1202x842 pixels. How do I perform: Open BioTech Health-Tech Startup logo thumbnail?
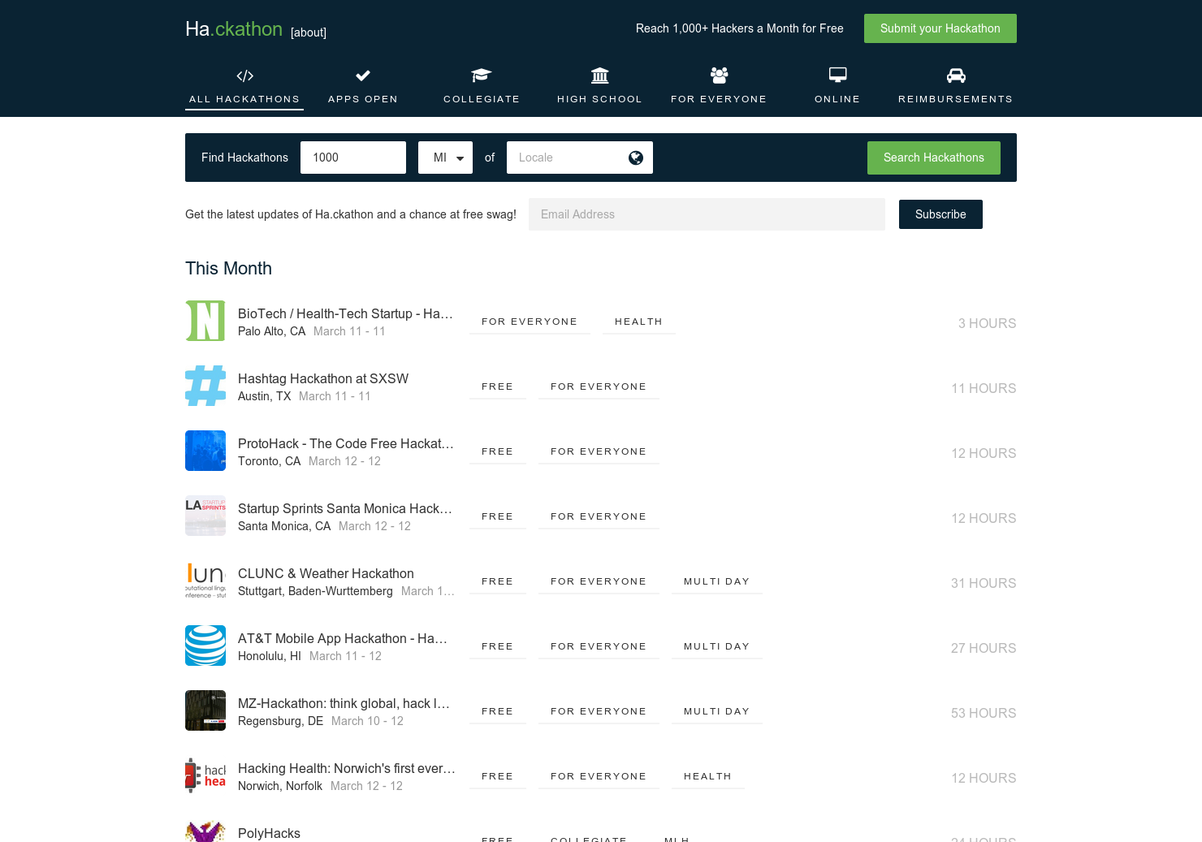(x=205, y=321)
